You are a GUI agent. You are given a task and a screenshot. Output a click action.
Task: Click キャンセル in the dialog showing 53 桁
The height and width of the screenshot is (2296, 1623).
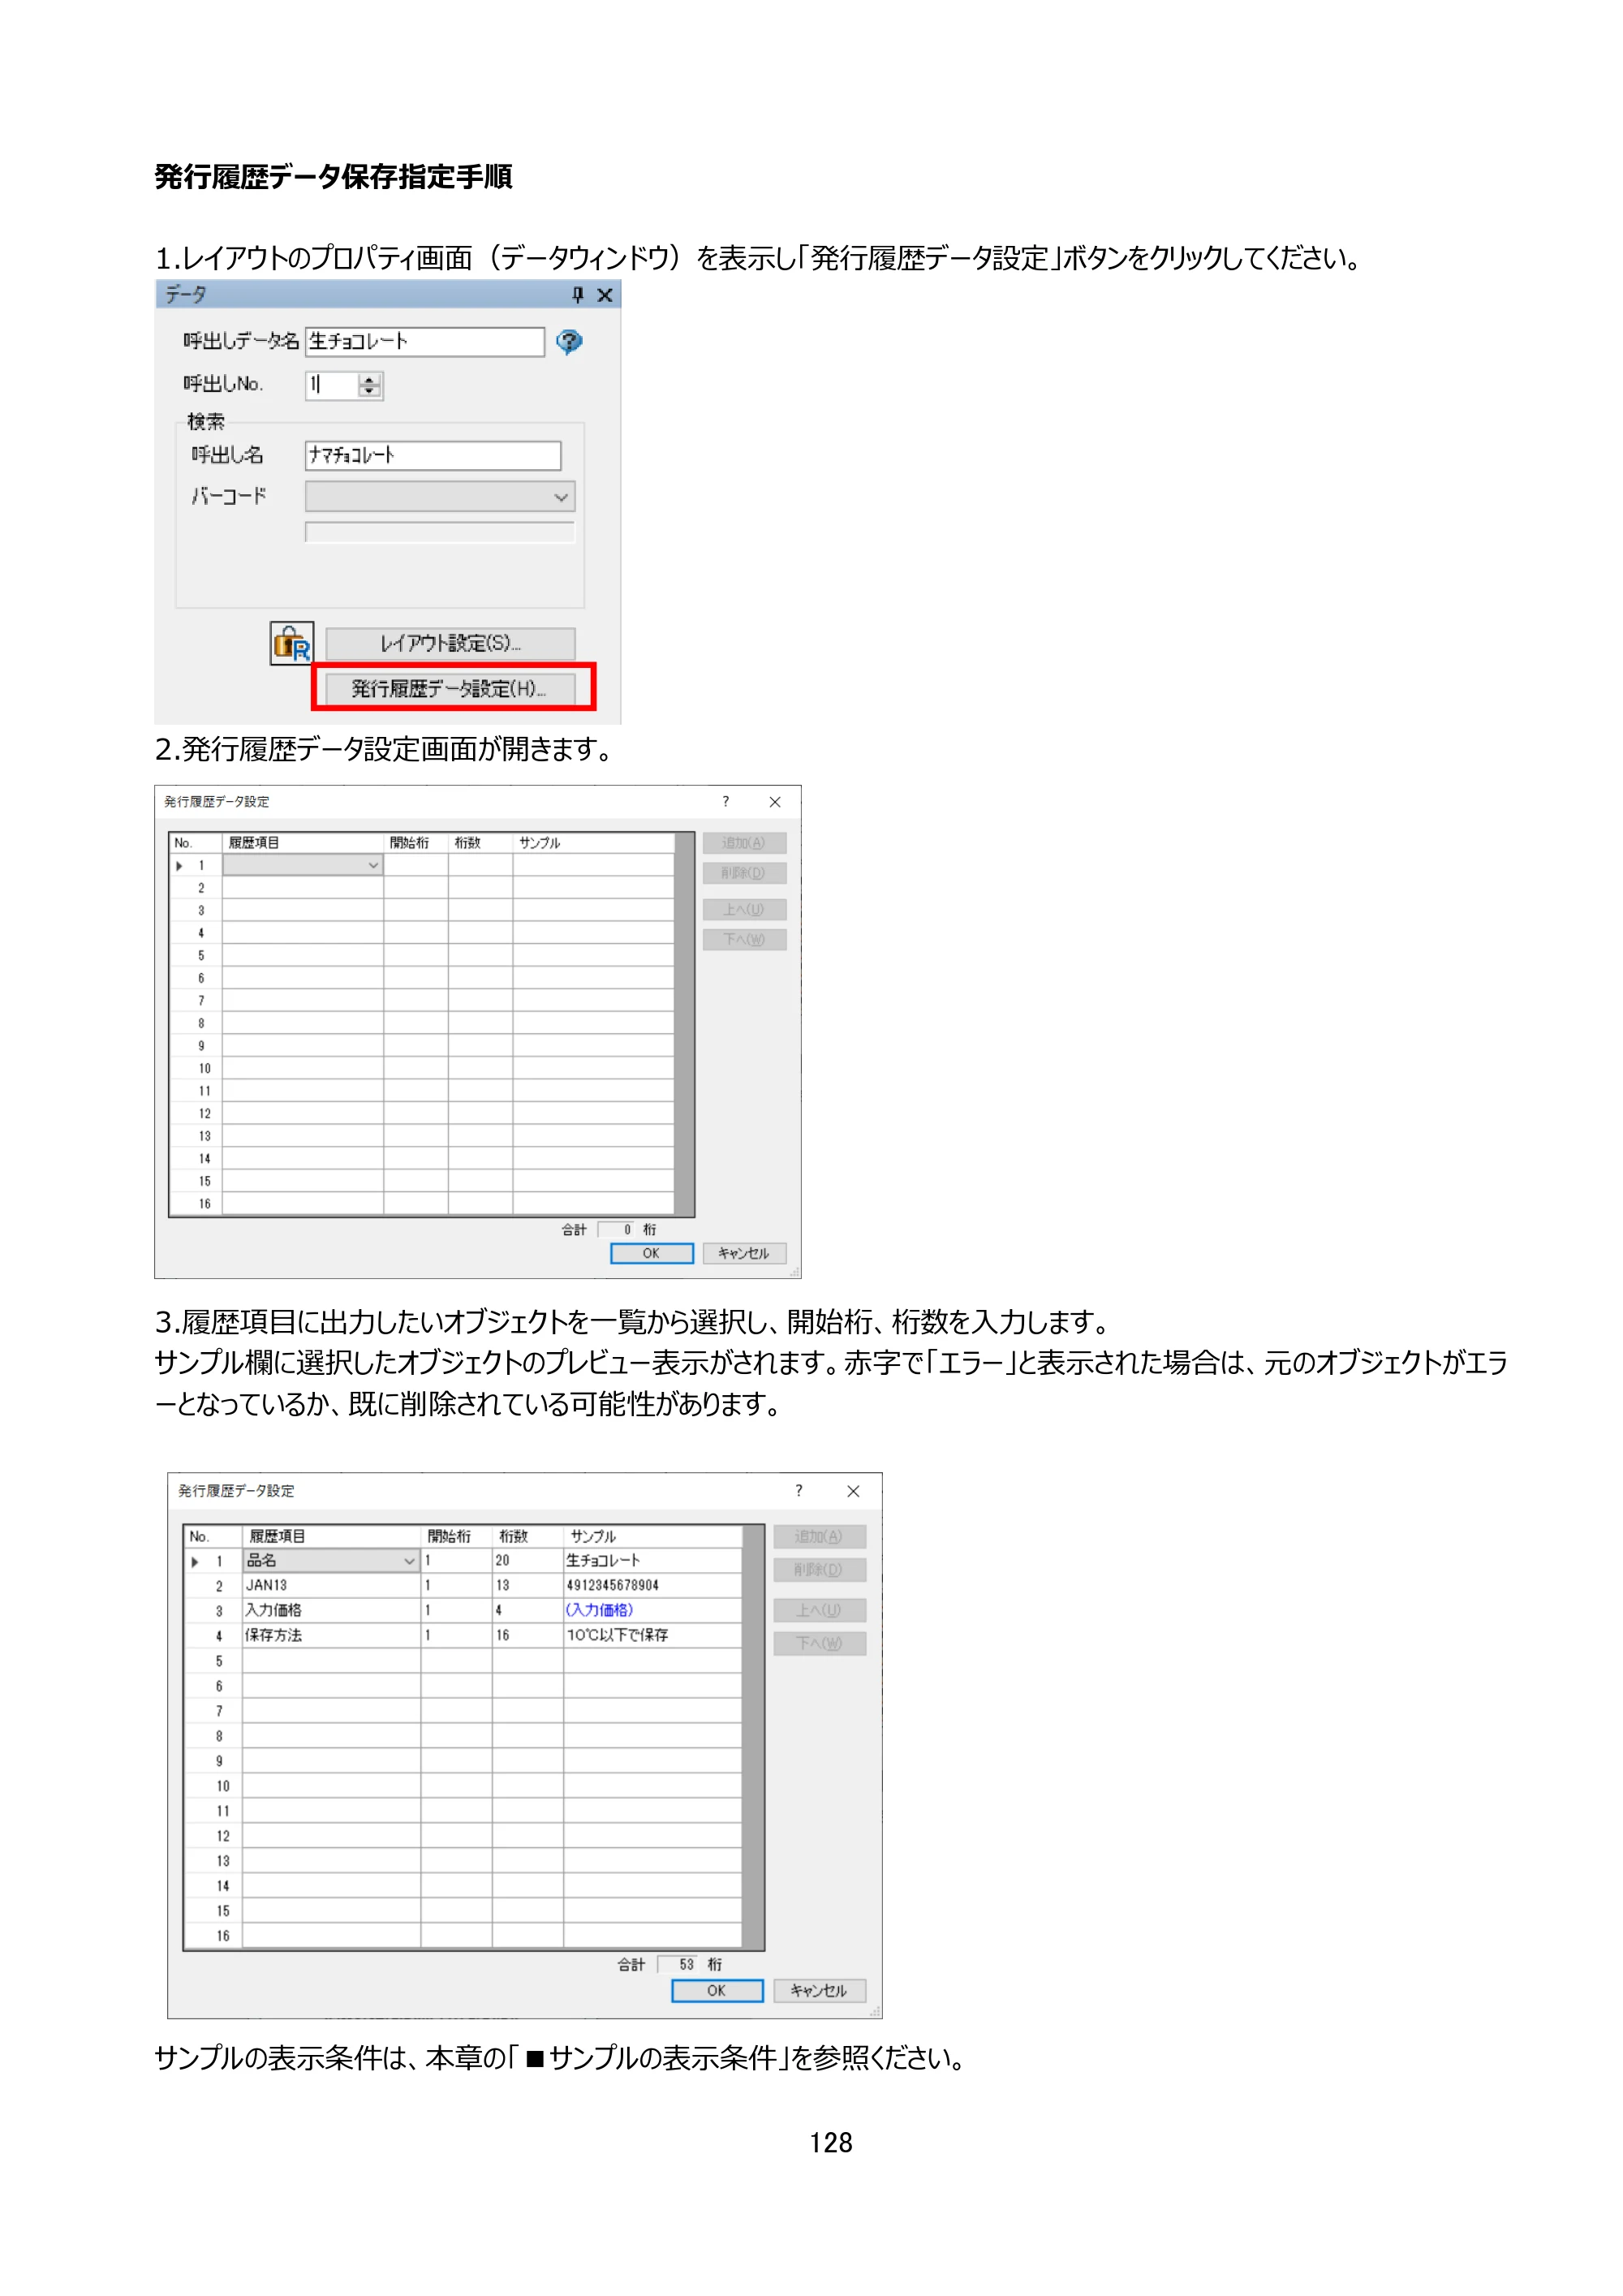pos(819,1990)
